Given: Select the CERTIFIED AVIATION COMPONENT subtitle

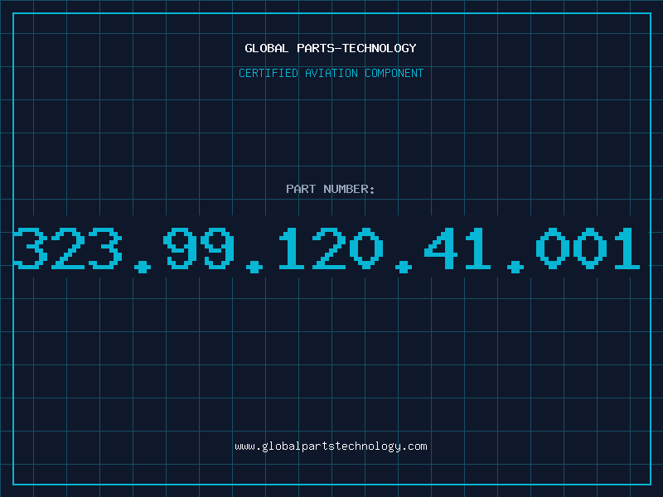Looking at the screenshot, I should 331,73.
